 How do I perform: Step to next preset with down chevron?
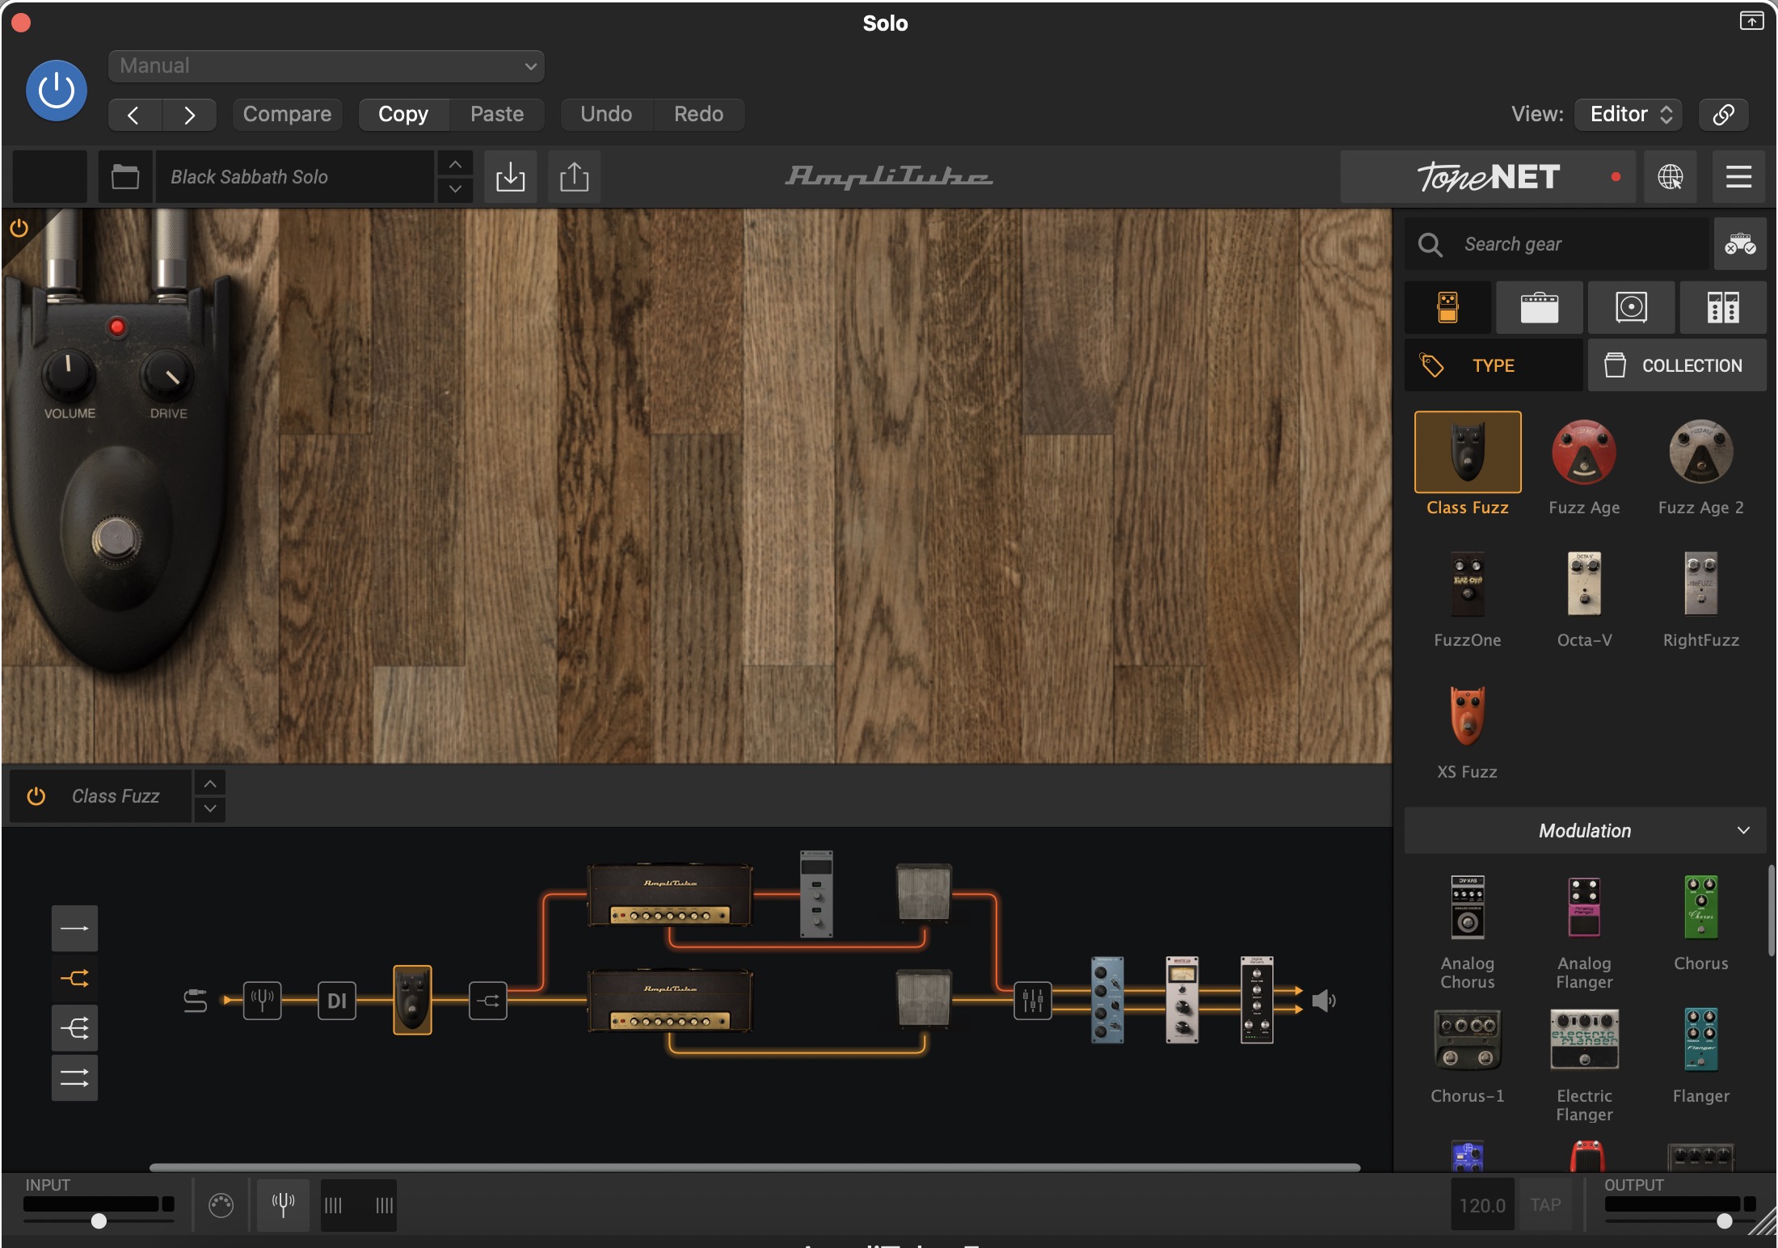[455, 188]
